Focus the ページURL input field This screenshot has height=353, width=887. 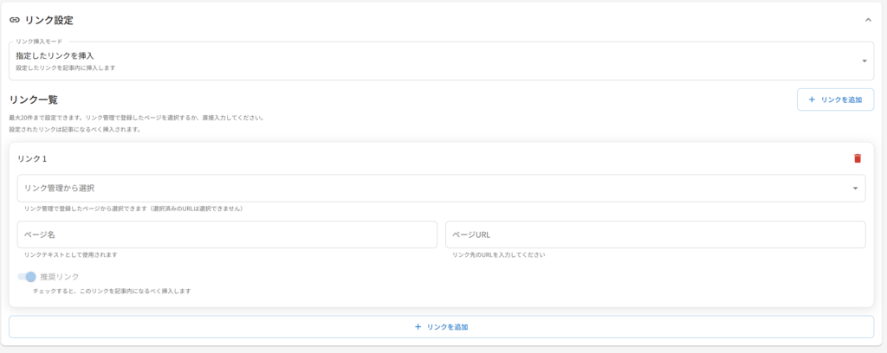pyautogui.click(x=655, y=234)
